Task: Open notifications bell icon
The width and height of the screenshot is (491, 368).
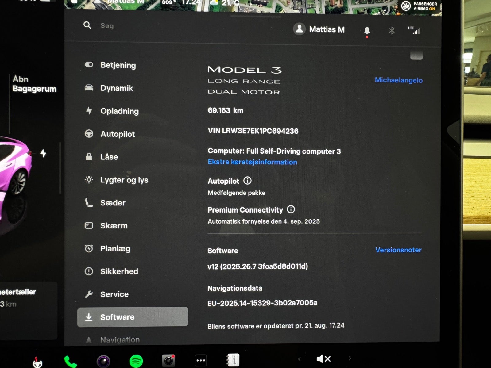Action: point(367,31)
